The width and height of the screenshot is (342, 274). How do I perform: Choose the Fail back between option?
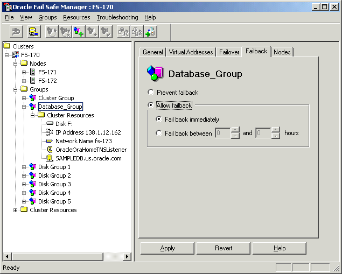point(159,133)
